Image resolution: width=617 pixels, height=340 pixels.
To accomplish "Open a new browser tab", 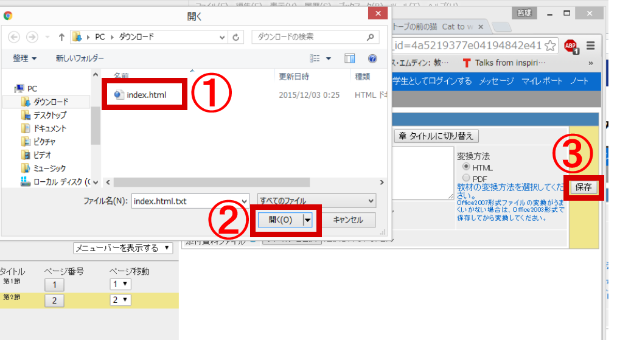I will (501, 27).
